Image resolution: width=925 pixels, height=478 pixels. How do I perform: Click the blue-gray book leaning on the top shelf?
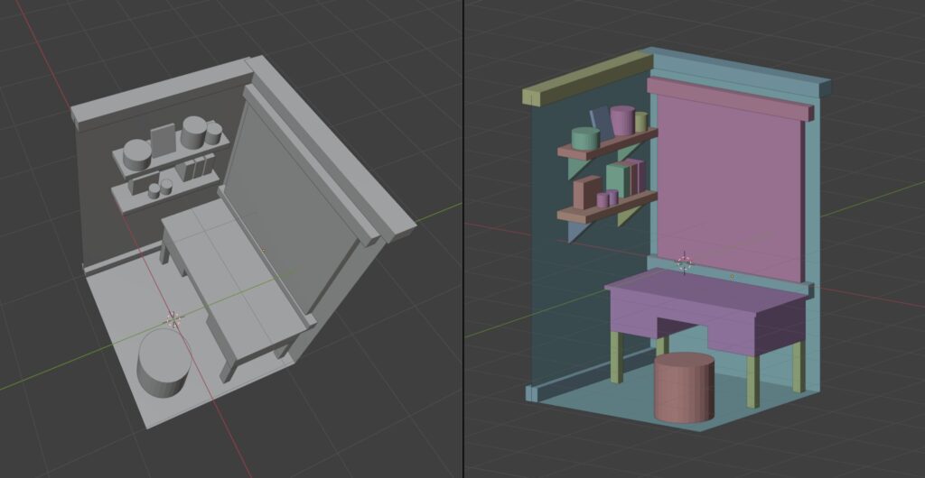tap(600, 122)
